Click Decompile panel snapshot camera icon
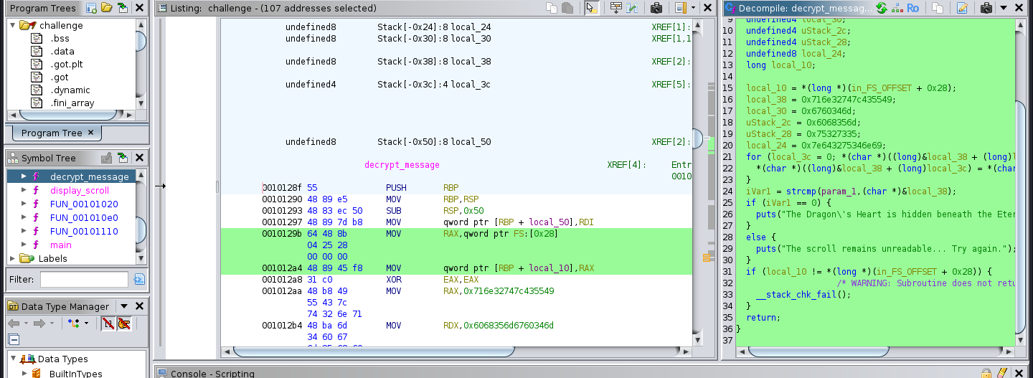This screenshot has height=378, width=1033. point(986,8)
